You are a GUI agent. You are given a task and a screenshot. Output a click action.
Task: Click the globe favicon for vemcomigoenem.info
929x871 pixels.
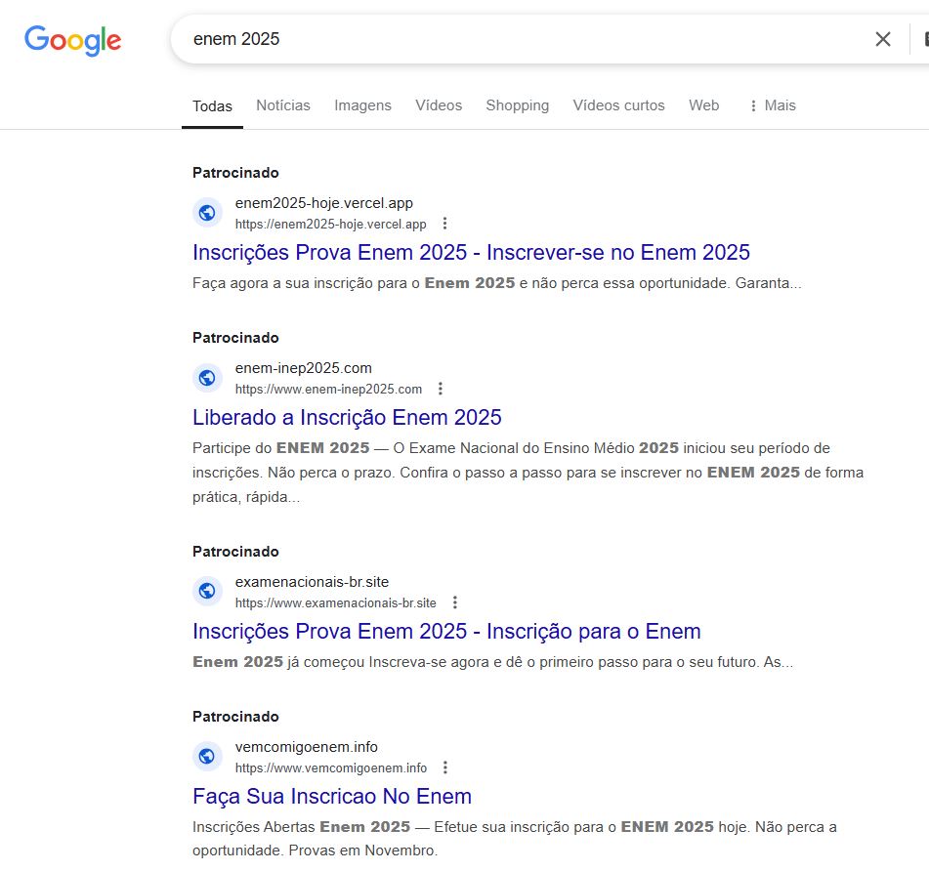[x=207, y=756]
